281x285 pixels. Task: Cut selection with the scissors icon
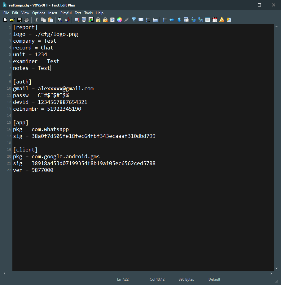(36, 20)
